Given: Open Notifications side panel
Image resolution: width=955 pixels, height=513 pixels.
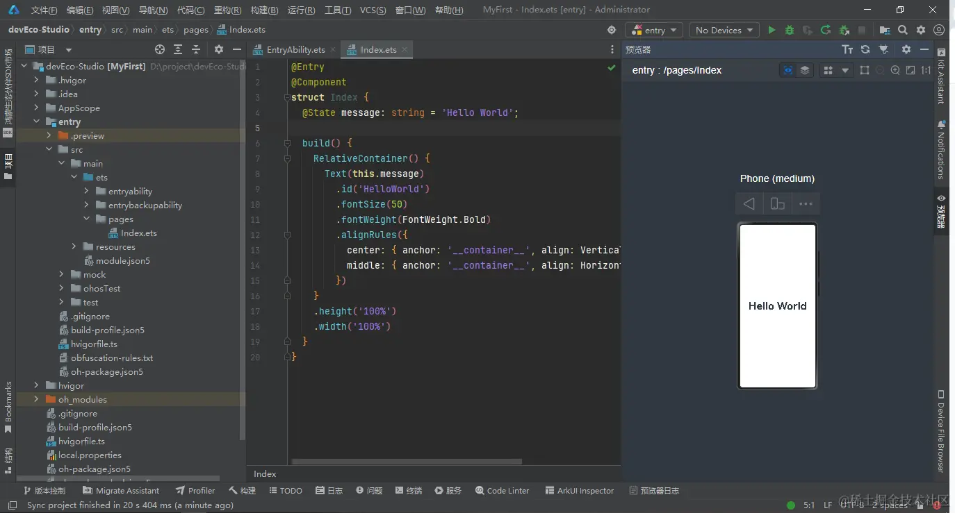Looking at the screenshot, I should click(941, 149).
